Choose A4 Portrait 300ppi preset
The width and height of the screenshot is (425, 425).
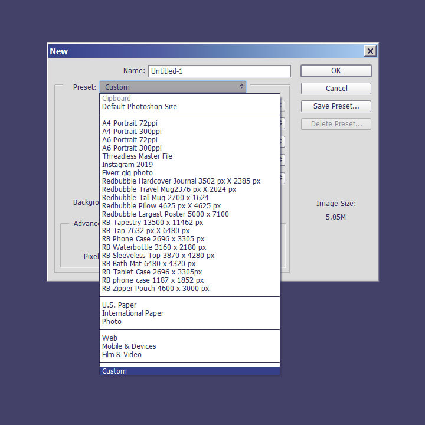pyautogui.click(x=189, y=132)
